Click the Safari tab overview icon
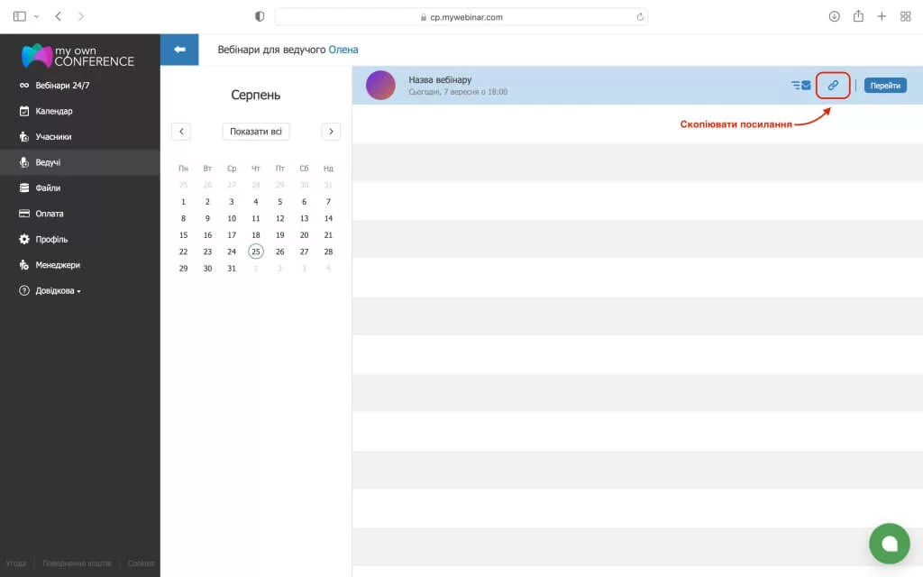 (x=905, y=16)
